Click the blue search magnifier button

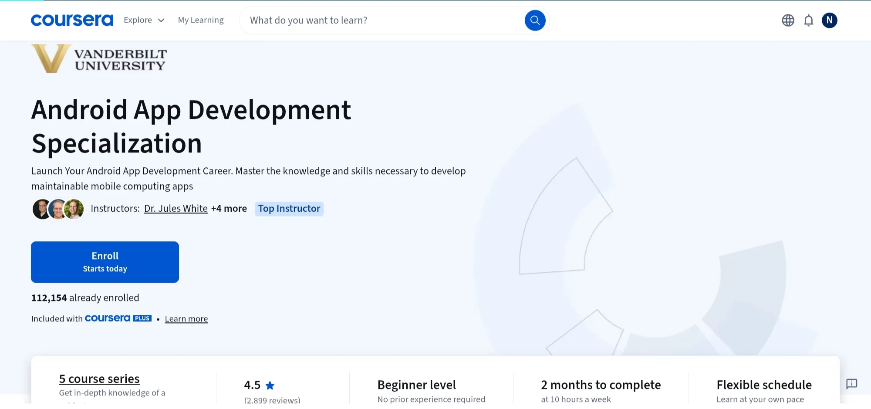535,20
